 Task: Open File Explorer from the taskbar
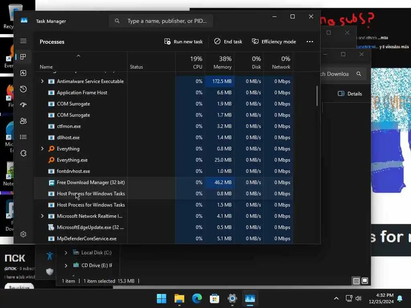point(179,298)
